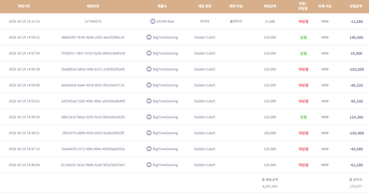Click the total win/loss value 179,577

tap(356, 186)
